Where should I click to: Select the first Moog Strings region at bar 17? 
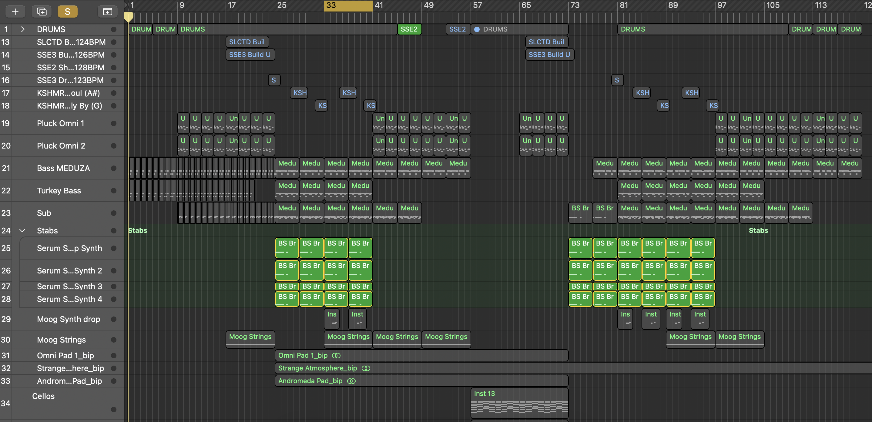pos(250,340)
